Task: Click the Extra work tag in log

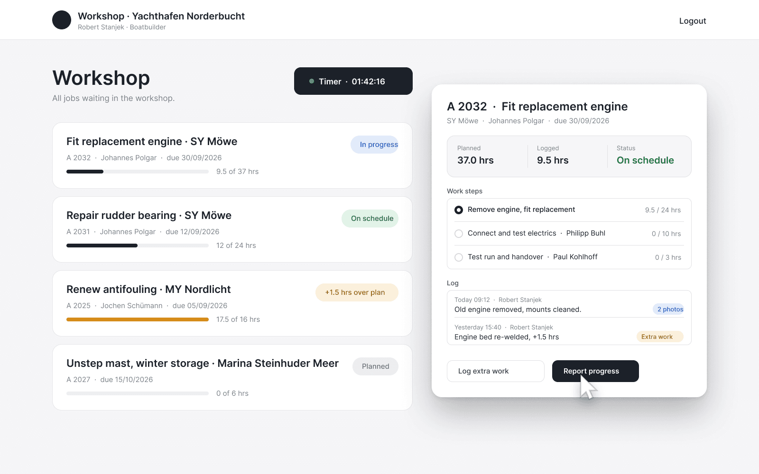Action: click(x=660, y=337)
